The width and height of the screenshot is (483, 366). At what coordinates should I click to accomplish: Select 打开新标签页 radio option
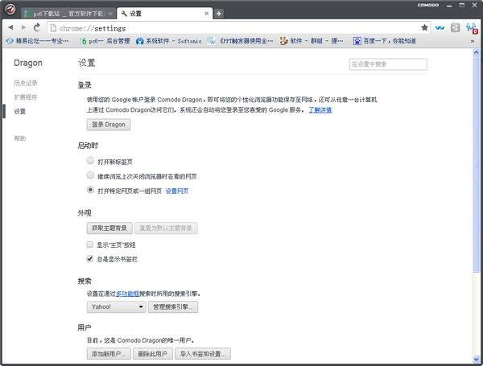pyautogui.click(x=90, y=160)
